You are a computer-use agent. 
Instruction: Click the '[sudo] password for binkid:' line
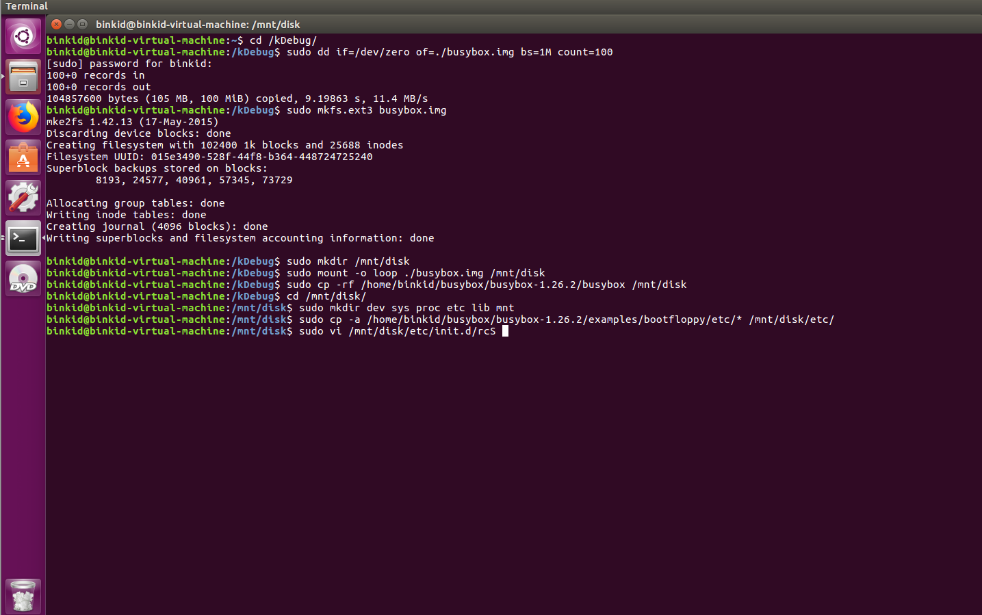pyautogui.click(x=129, y=64)
